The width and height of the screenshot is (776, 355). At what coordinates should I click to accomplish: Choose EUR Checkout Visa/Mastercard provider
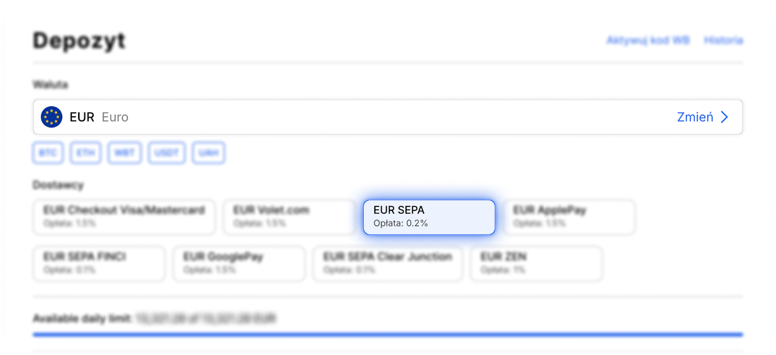pos(124,216)
